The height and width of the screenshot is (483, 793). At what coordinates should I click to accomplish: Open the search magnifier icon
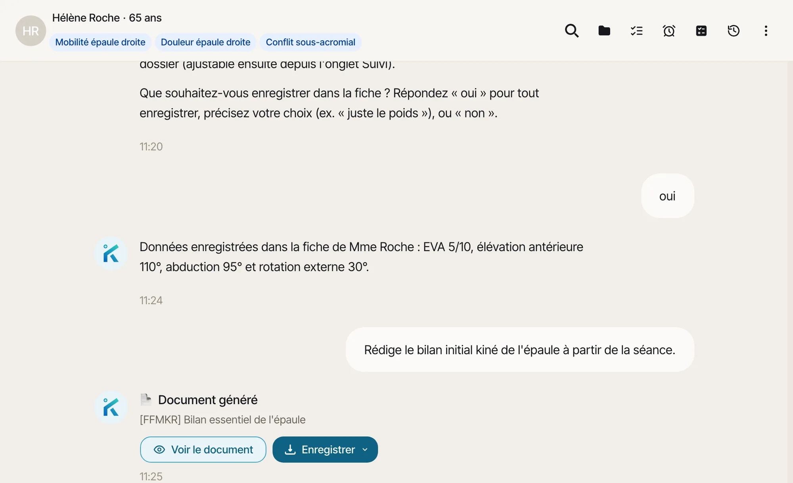(571, 31)
